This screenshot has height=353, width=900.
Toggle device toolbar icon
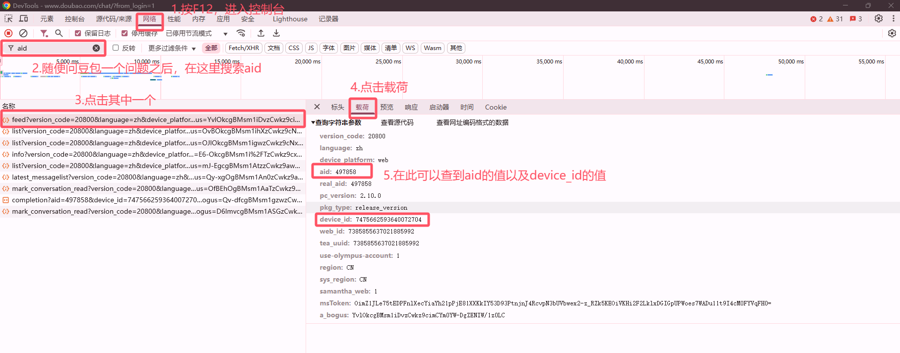click(23, 19)
